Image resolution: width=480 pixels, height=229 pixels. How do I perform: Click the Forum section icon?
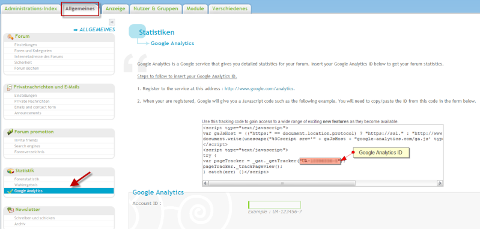(x=10, y=37)
